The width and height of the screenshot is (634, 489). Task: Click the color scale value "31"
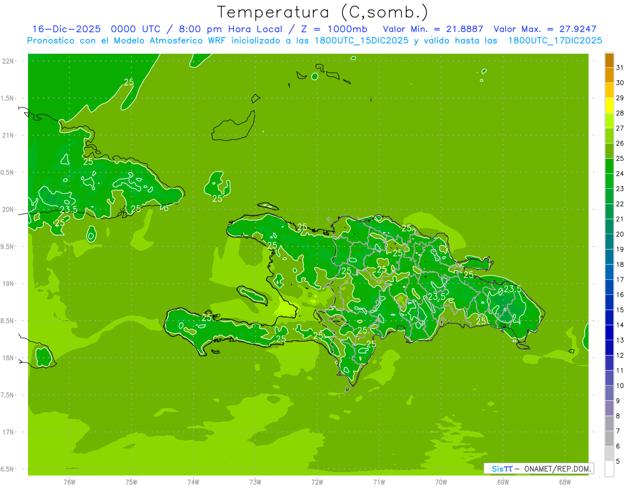620,68
